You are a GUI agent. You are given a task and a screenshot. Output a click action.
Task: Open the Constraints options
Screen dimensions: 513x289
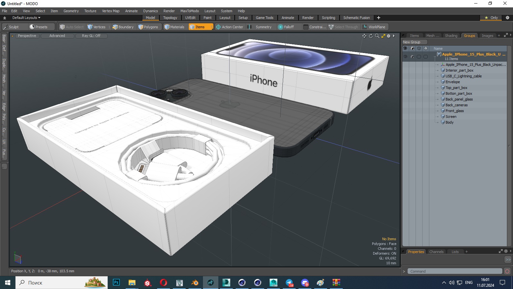click(315, 27)
